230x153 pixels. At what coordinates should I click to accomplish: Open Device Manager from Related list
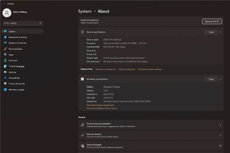(94, 145)
